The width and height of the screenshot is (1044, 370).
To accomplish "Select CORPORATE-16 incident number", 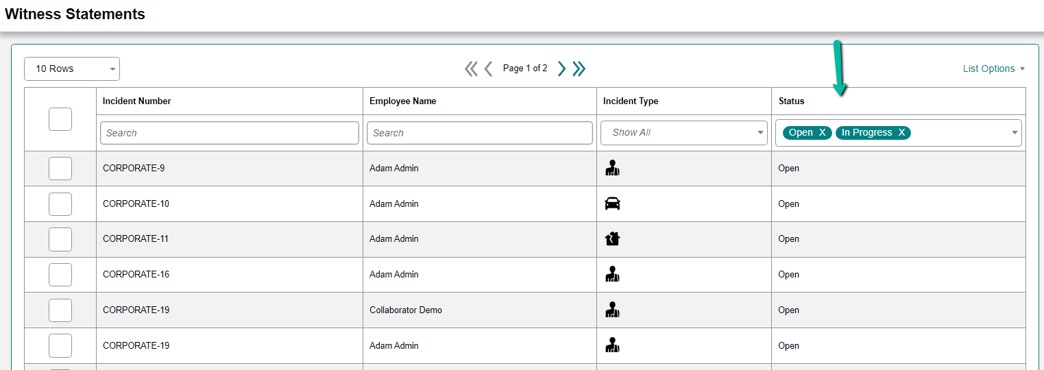I will click(x=136, y=274).
